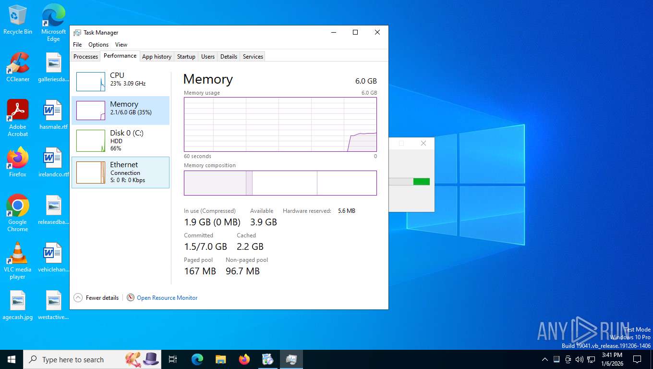
Task: Select the CCleaner desktop shortcut
Action: (x=18, y=67)
